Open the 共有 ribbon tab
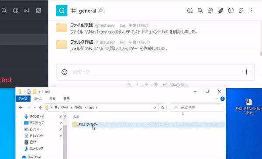Image resolution: width=262 pixels, height=159 pixels. tap(52, 99)
